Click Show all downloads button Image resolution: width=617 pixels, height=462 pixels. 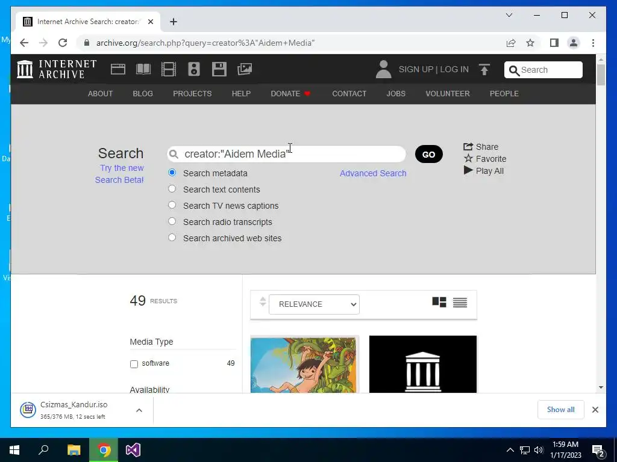(x=561, y=410)
